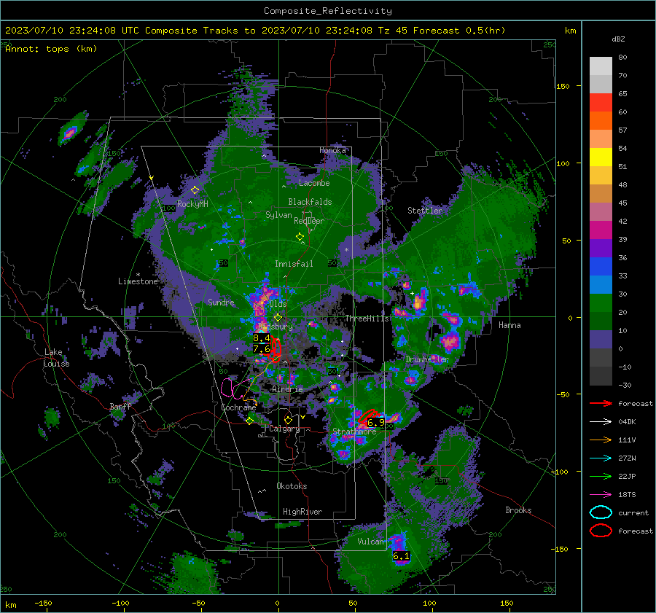
Task: Click the Strathmore city label
Action: tap(354, 432)
